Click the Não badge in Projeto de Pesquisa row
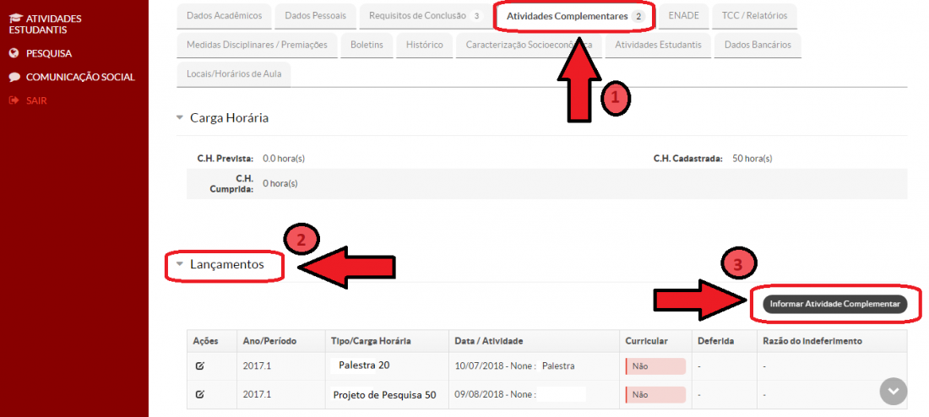The height and width of the screenshot is (417, 929). [x=655, y=394]
